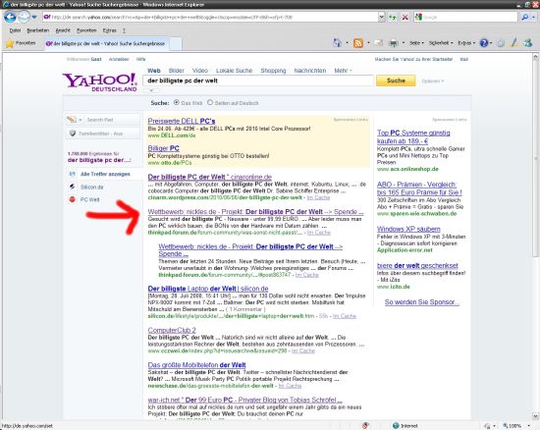Select Alle Treffer anzeigen in the sidebar
Image resolution: width=540 pixels, height=430 pixels.
(x=105, y=174)
